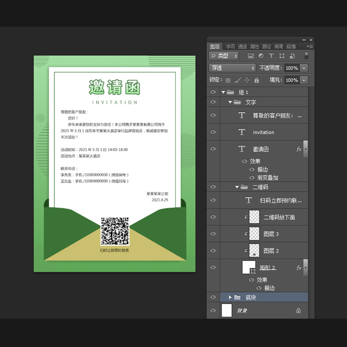The width and height of the screenshot is (347, 347).
Task: Switch to the 字符 tab
Action: tap(231, 47)
